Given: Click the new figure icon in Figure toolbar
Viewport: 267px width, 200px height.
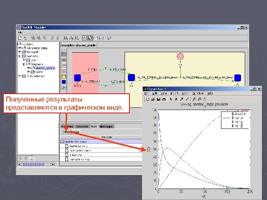Looking at the screenshot, I should click(148, 99).
